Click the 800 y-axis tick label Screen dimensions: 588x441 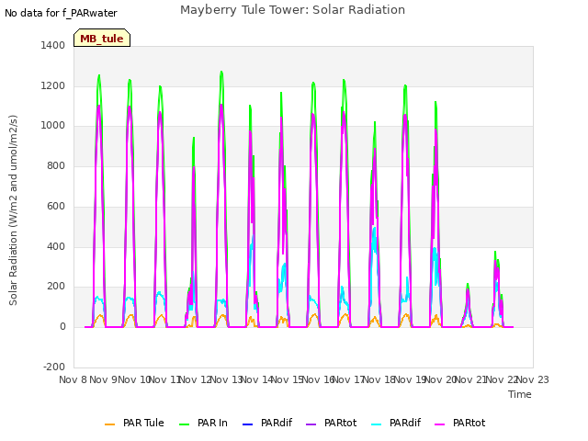point(56,165)
